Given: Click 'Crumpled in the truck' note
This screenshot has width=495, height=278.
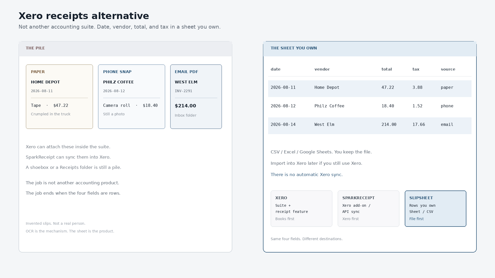Looking at the screenshot, I should tap(51, 114).
